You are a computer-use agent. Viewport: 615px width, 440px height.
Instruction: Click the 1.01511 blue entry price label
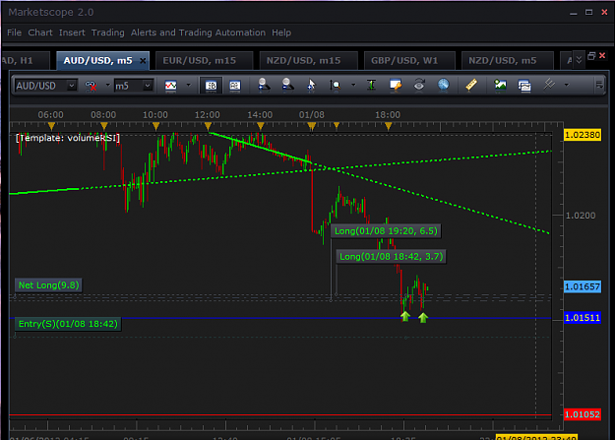tap(583, 318)
